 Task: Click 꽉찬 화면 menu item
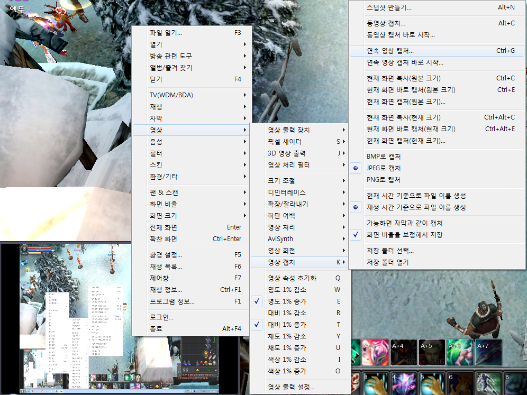[x=191, y=239]
